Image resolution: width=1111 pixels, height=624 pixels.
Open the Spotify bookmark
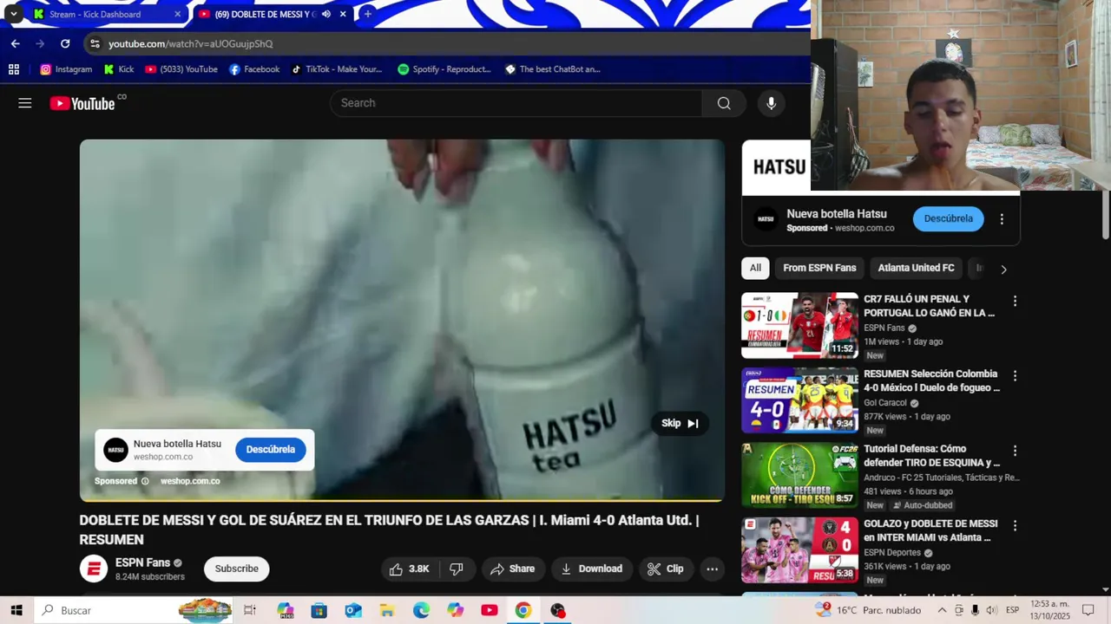point(444,69)
